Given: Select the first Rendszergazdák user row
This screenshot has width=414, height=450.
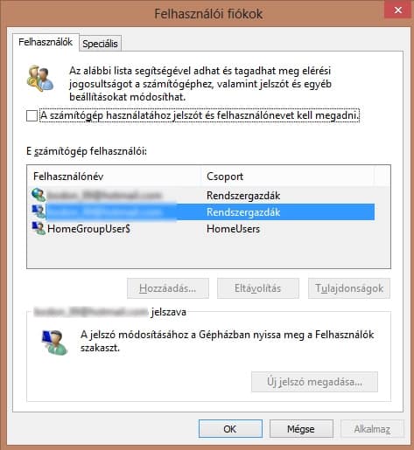Looking at the screenshot, I should [201, 195].
